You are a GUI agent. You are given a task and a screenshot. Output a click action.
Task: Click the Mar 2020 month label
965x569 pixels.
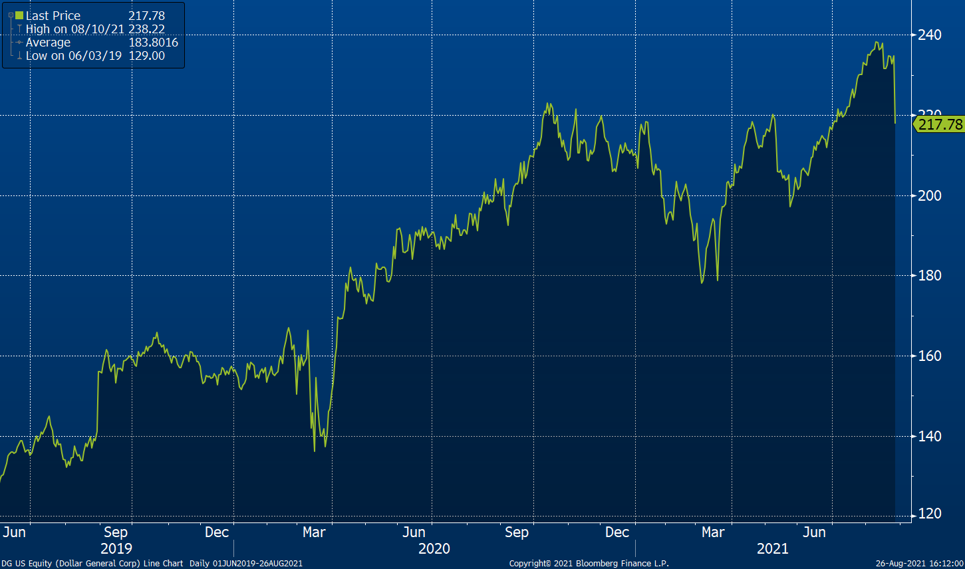(314, 532)
